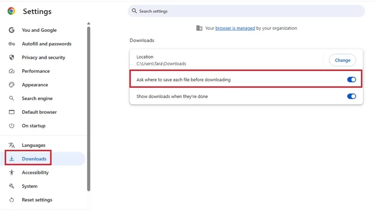Click the Change download location button
This screenshot has width=375, height=211.
click(x=343, y=60)
